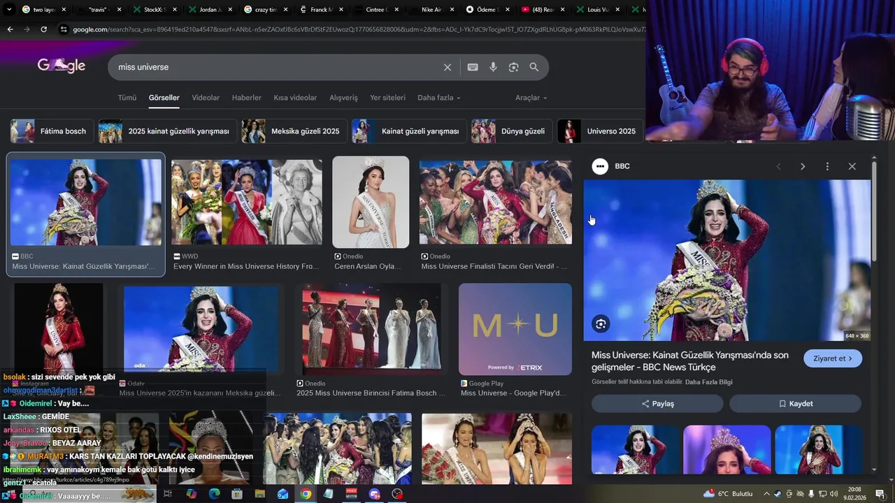Go back with the browser back arrow
The image size is (895, 503).
pyautogui.click(x=10, y=29)
